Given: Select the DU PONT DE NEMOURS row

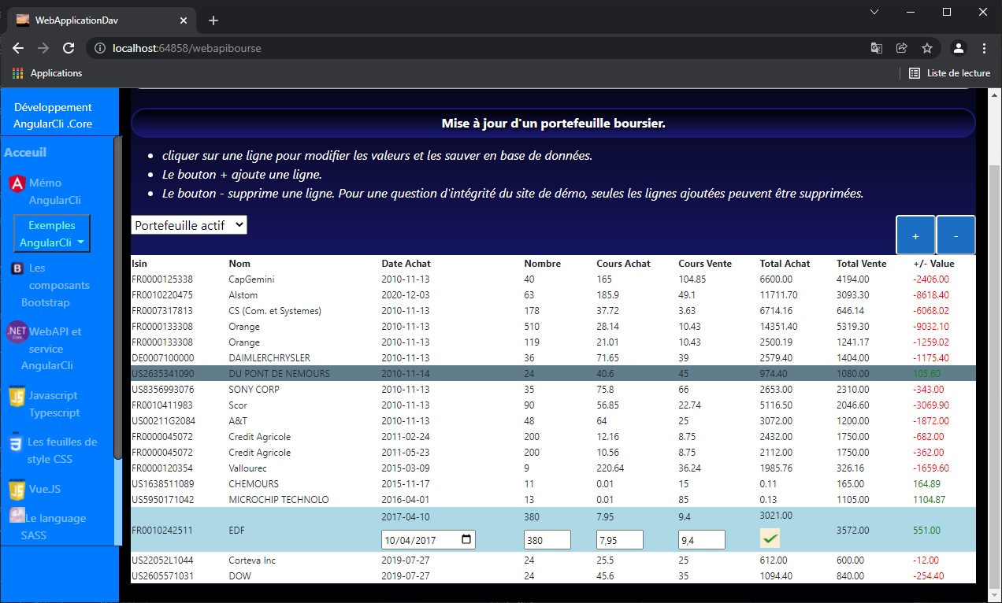Looking at the screenshot, I should (x=553, y=374).
